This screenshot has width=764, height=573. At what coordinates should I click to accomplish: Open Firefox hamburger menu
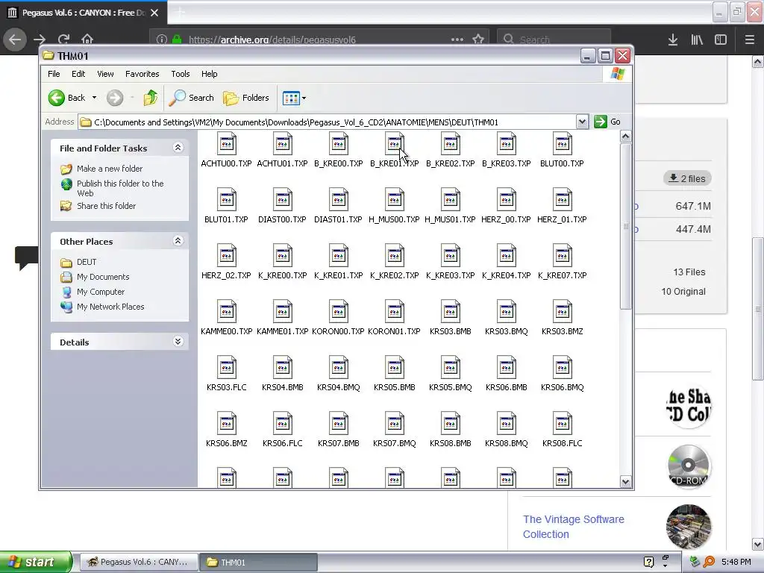tap(750, 40)
